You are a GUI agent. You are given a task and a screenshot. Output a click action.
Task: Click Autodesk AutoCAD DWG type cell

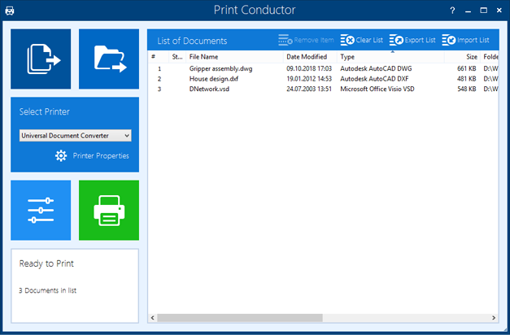[376, 68]
